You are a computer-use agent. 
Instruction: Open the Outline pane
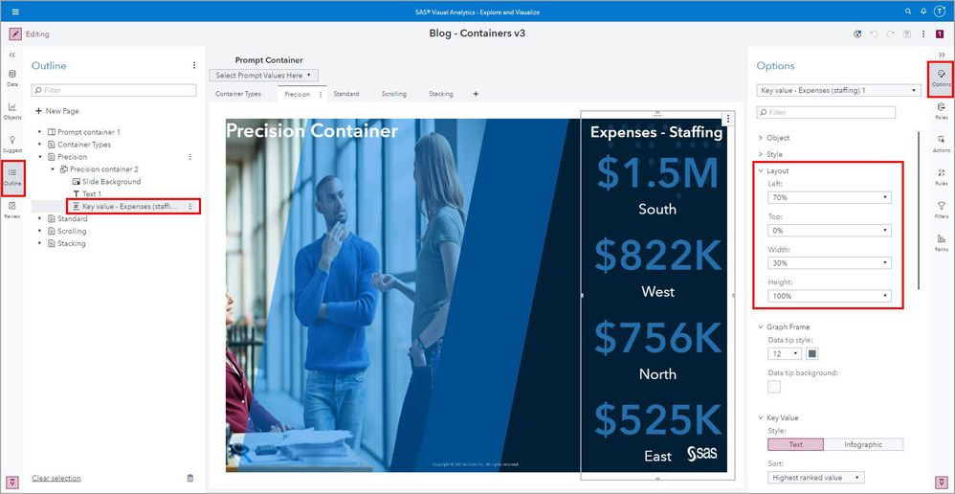(12, 177)
